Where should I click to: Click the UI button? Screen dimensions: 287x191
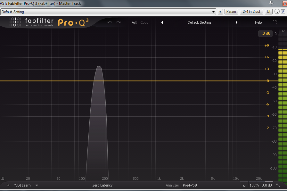coord(268,12)
